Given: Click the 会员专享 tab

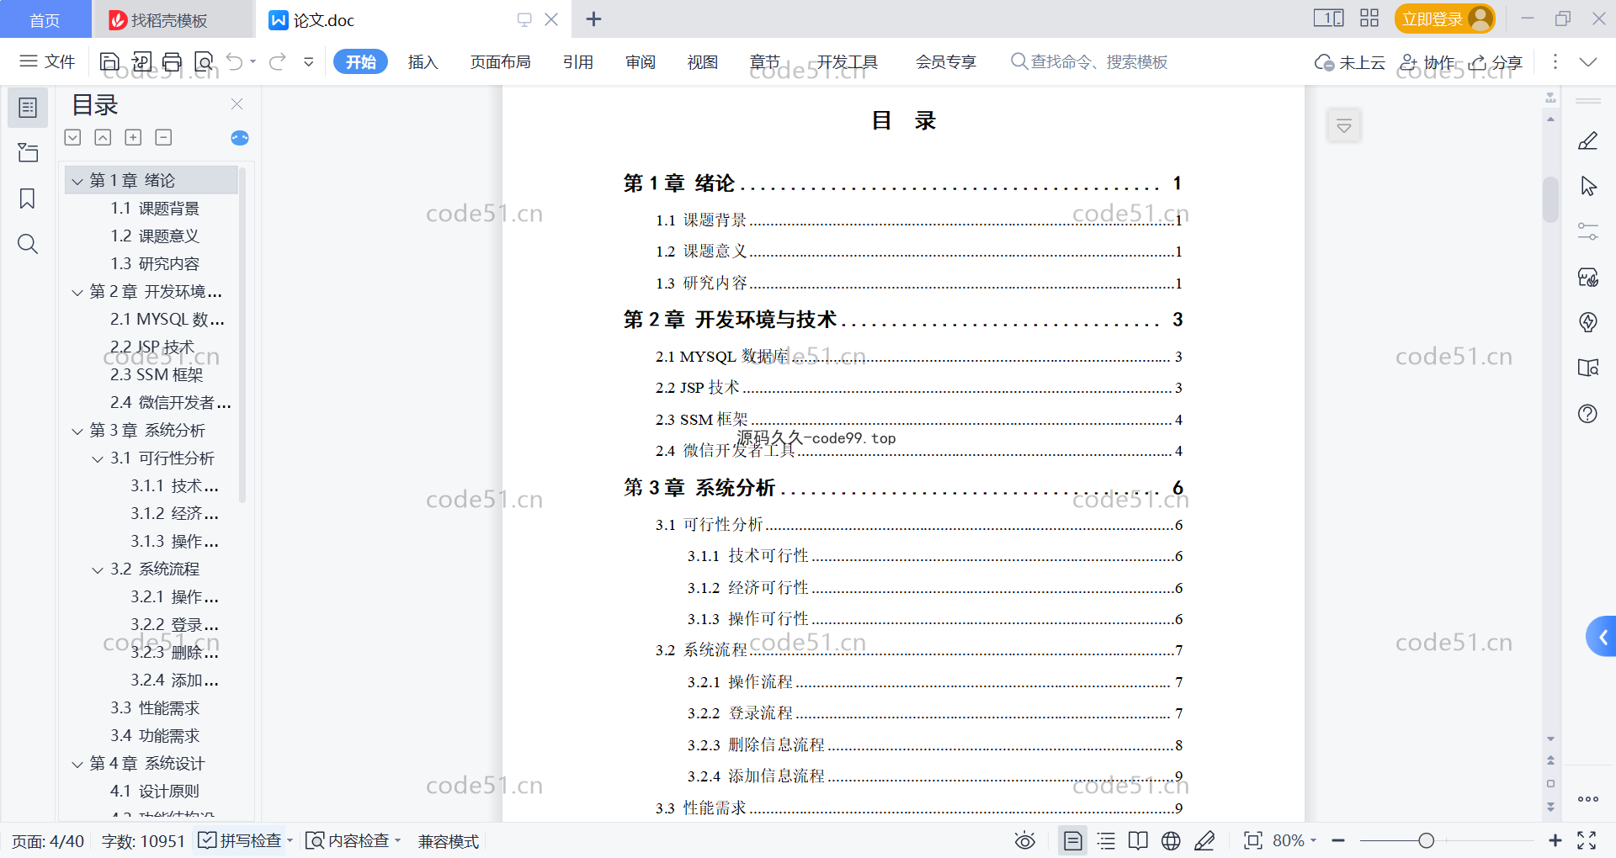Looking at the screenshot, I should pos(946,61).
